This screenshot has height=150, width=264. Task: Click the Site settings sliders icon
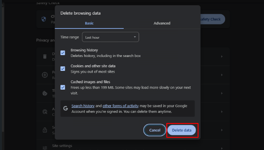pos(45,148)
